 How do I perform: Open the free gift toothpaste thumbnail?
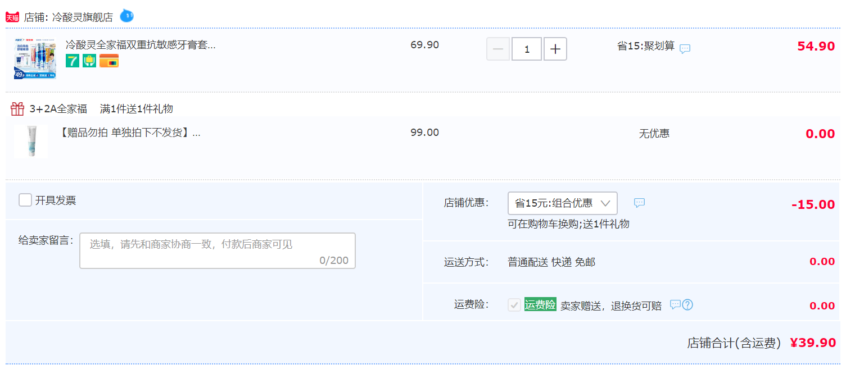(31, 140)
